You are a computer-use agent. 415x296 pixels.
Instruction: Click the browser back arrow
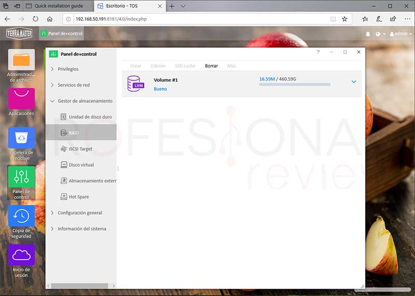pyautogui.click(x=7, y=19)
